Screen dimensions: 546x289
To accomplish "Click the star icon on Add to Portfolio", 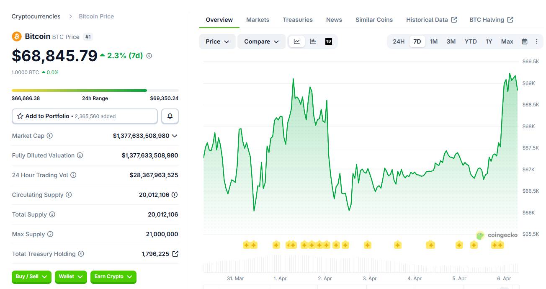I will pos(20,116).
